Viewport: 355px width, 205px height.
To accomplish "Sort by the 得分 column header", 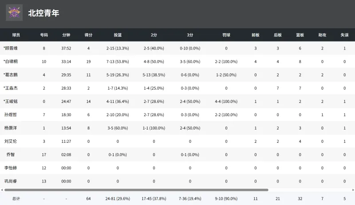I will click(88, 35).
